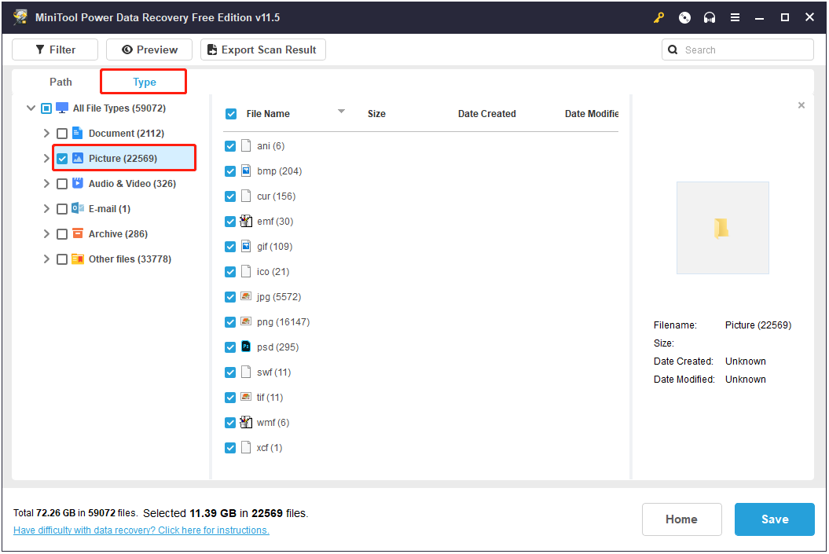Click the All File Types computer icon

click(62, 108)
